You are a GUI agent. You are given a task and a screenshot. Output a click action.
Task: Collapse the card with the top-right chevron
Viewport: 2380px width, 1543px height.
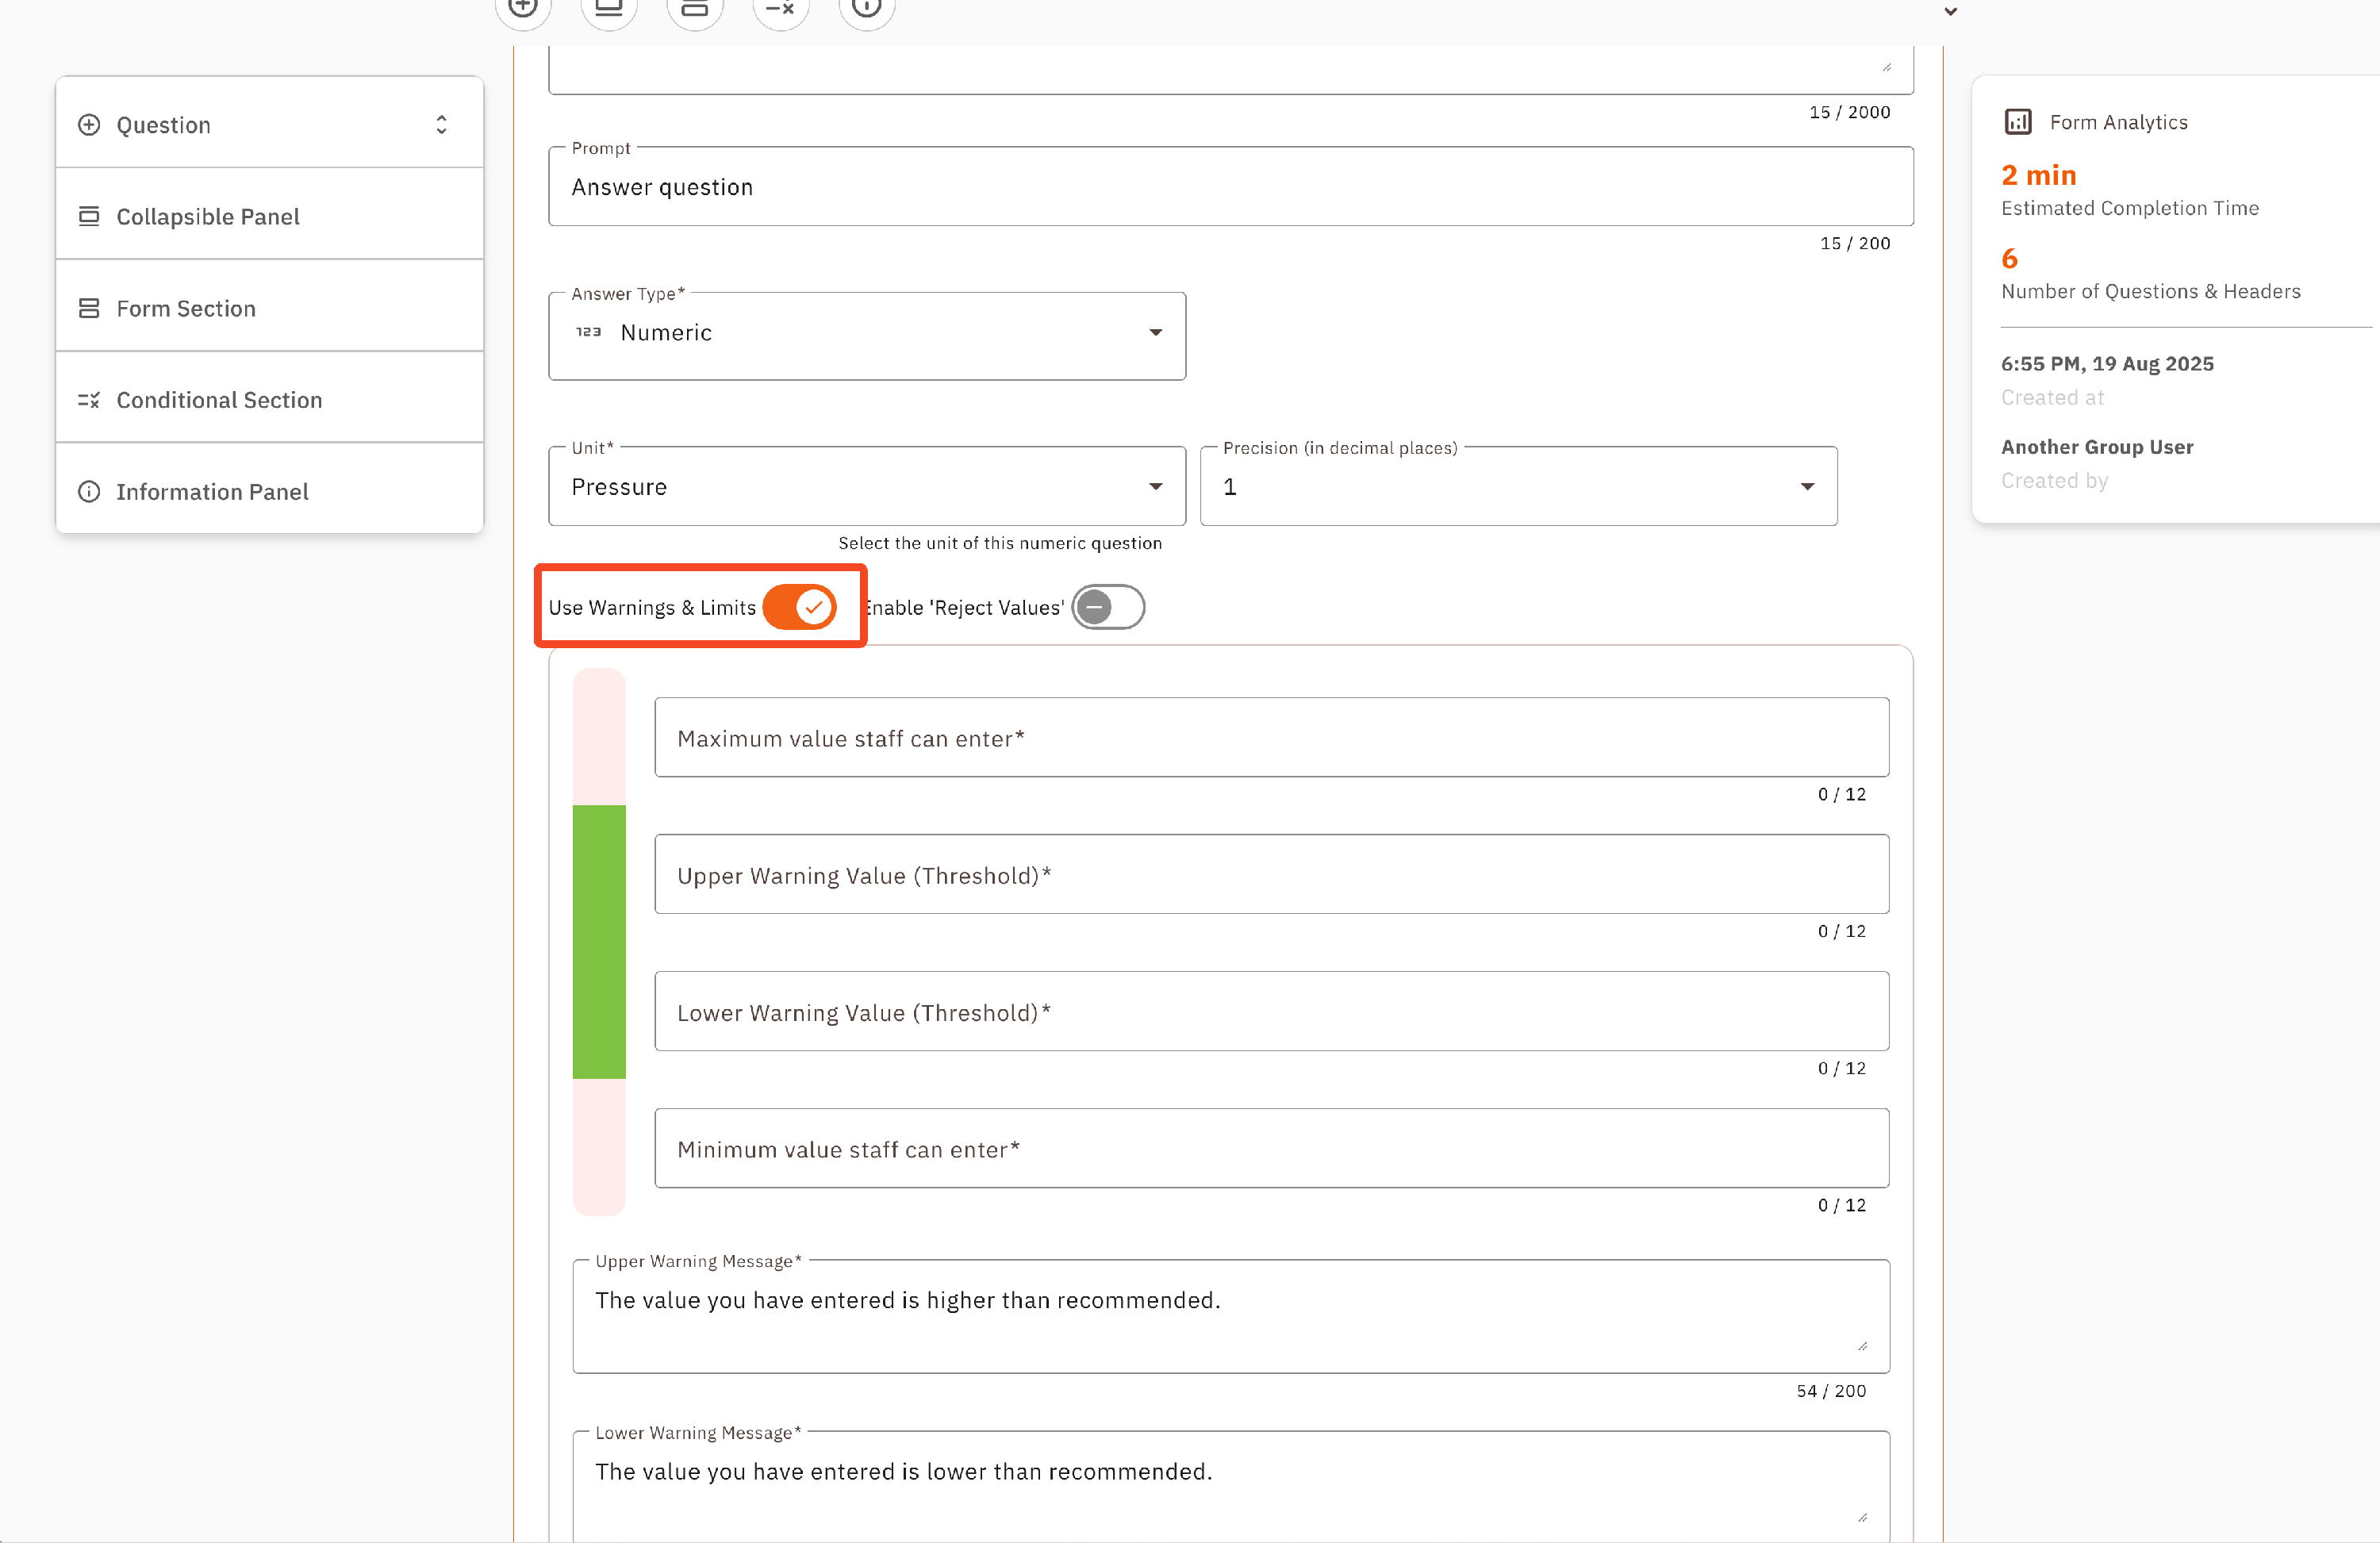(x=1950, y=12)
